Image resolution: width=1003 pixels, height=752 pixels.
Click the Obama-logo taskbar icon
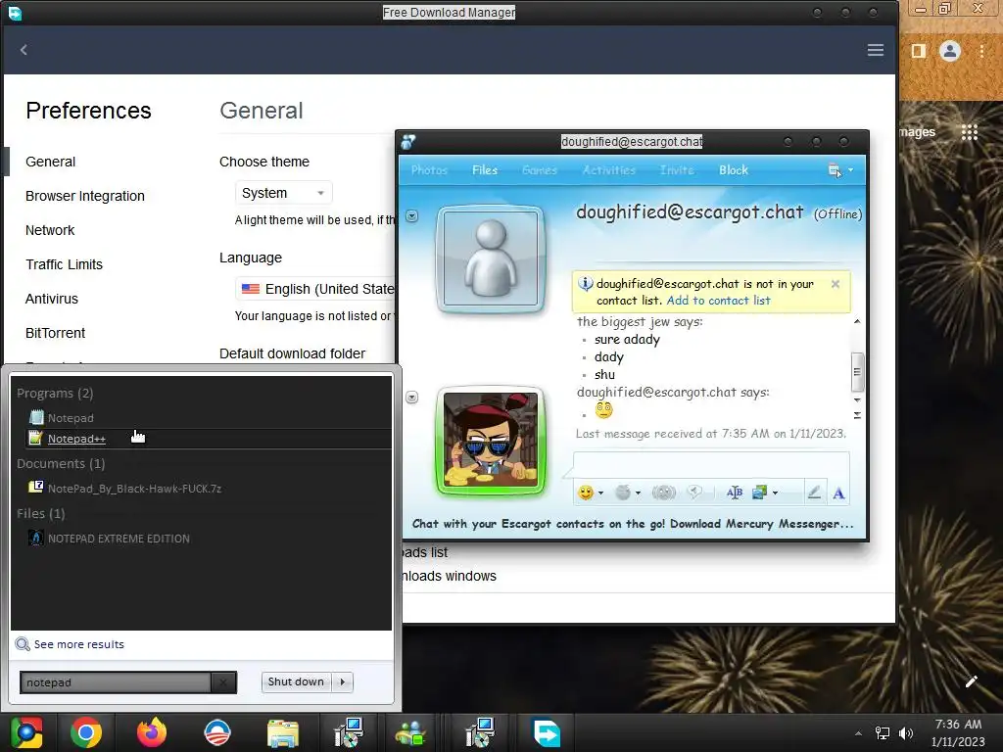(217, 732)
